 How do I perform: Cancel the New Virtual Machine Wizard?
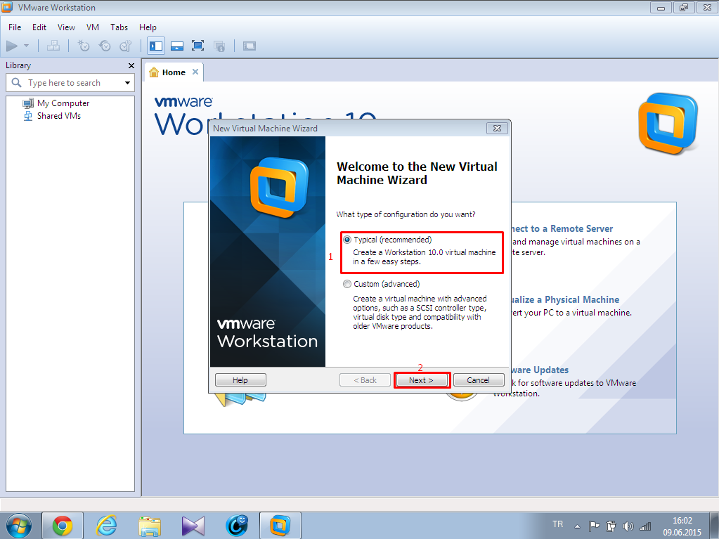coord(478,380)
